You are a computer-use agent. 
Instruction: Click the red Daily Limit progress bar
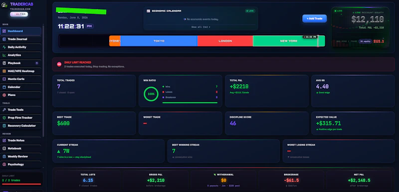(21, 184)
